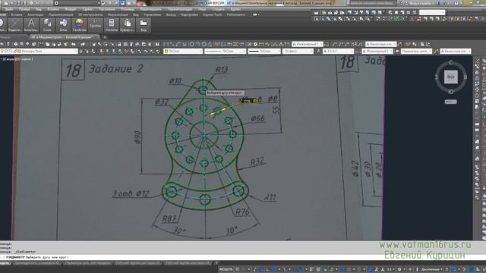The width and height of the screenshot is (486, 273).
Task: Open the Формат menu
Action: click(x=71, y=9)
